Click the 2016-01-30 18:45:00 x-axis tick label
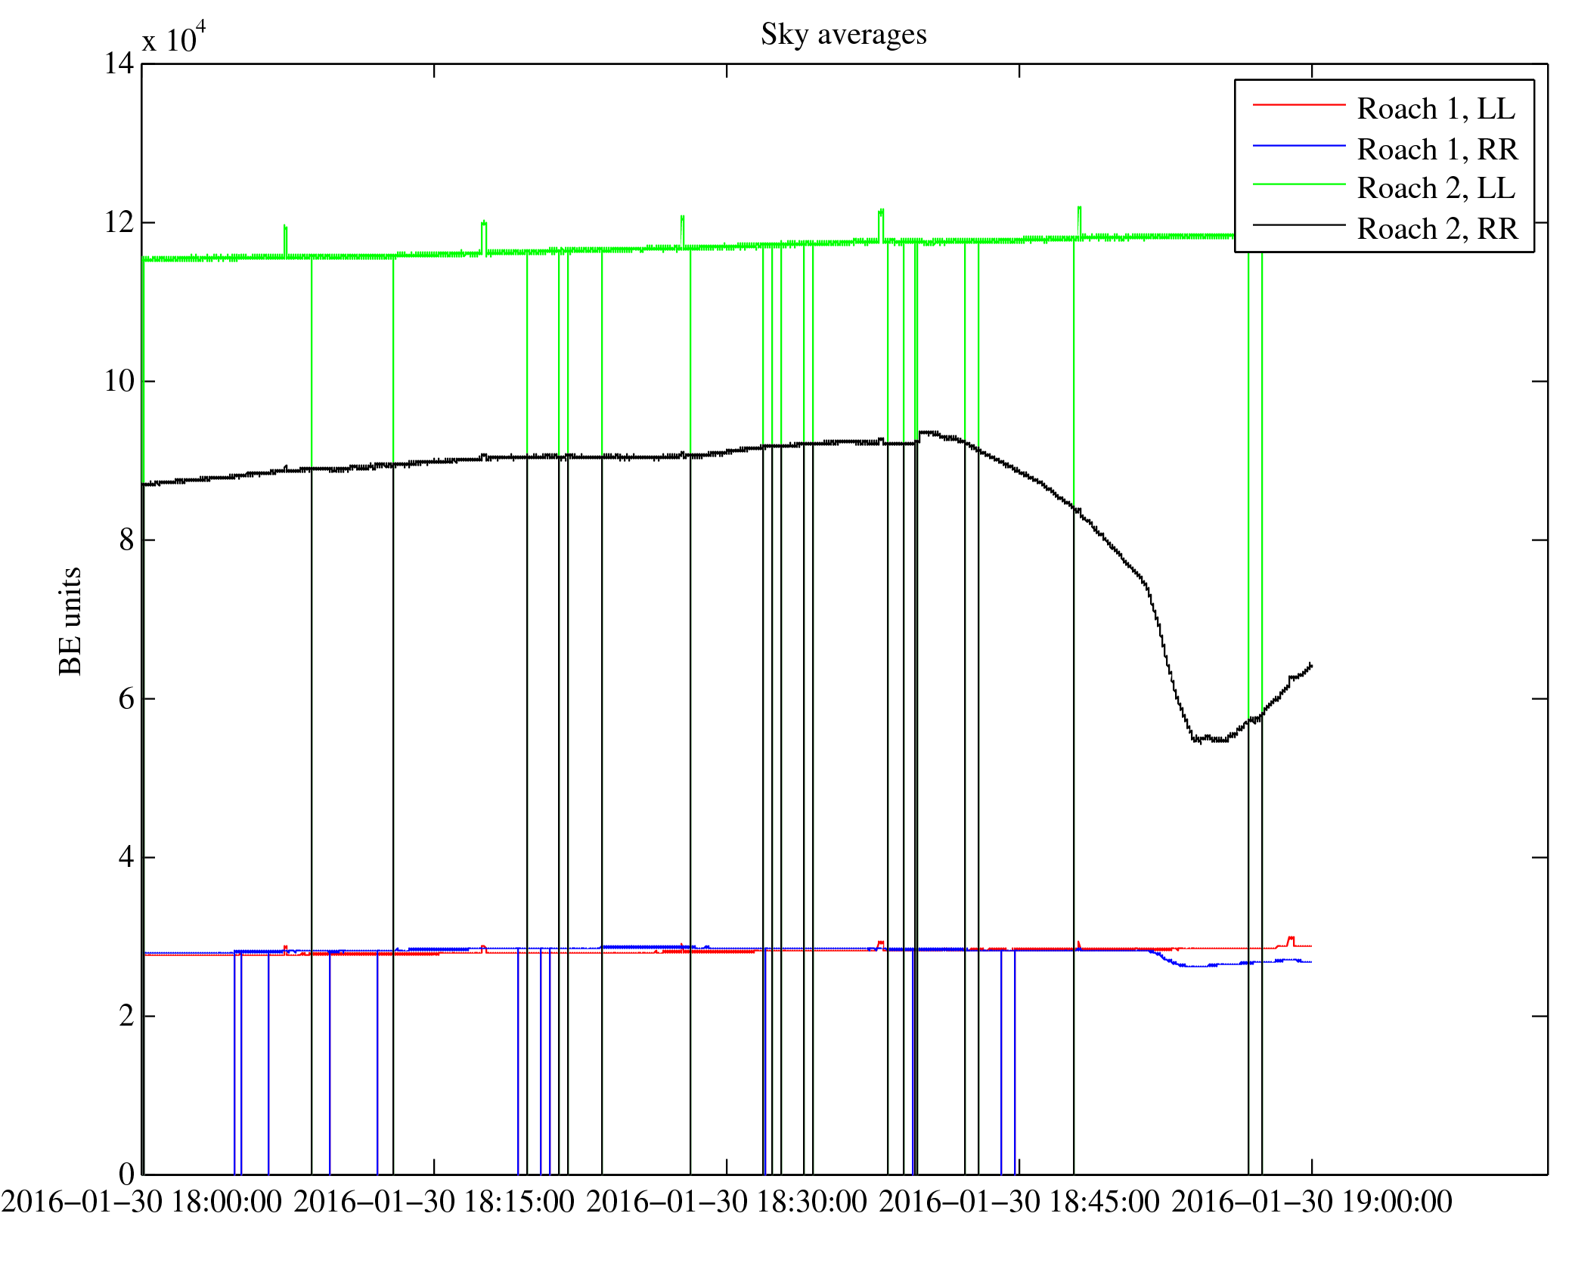1569x1272 pixels. coord(1019,1202)
